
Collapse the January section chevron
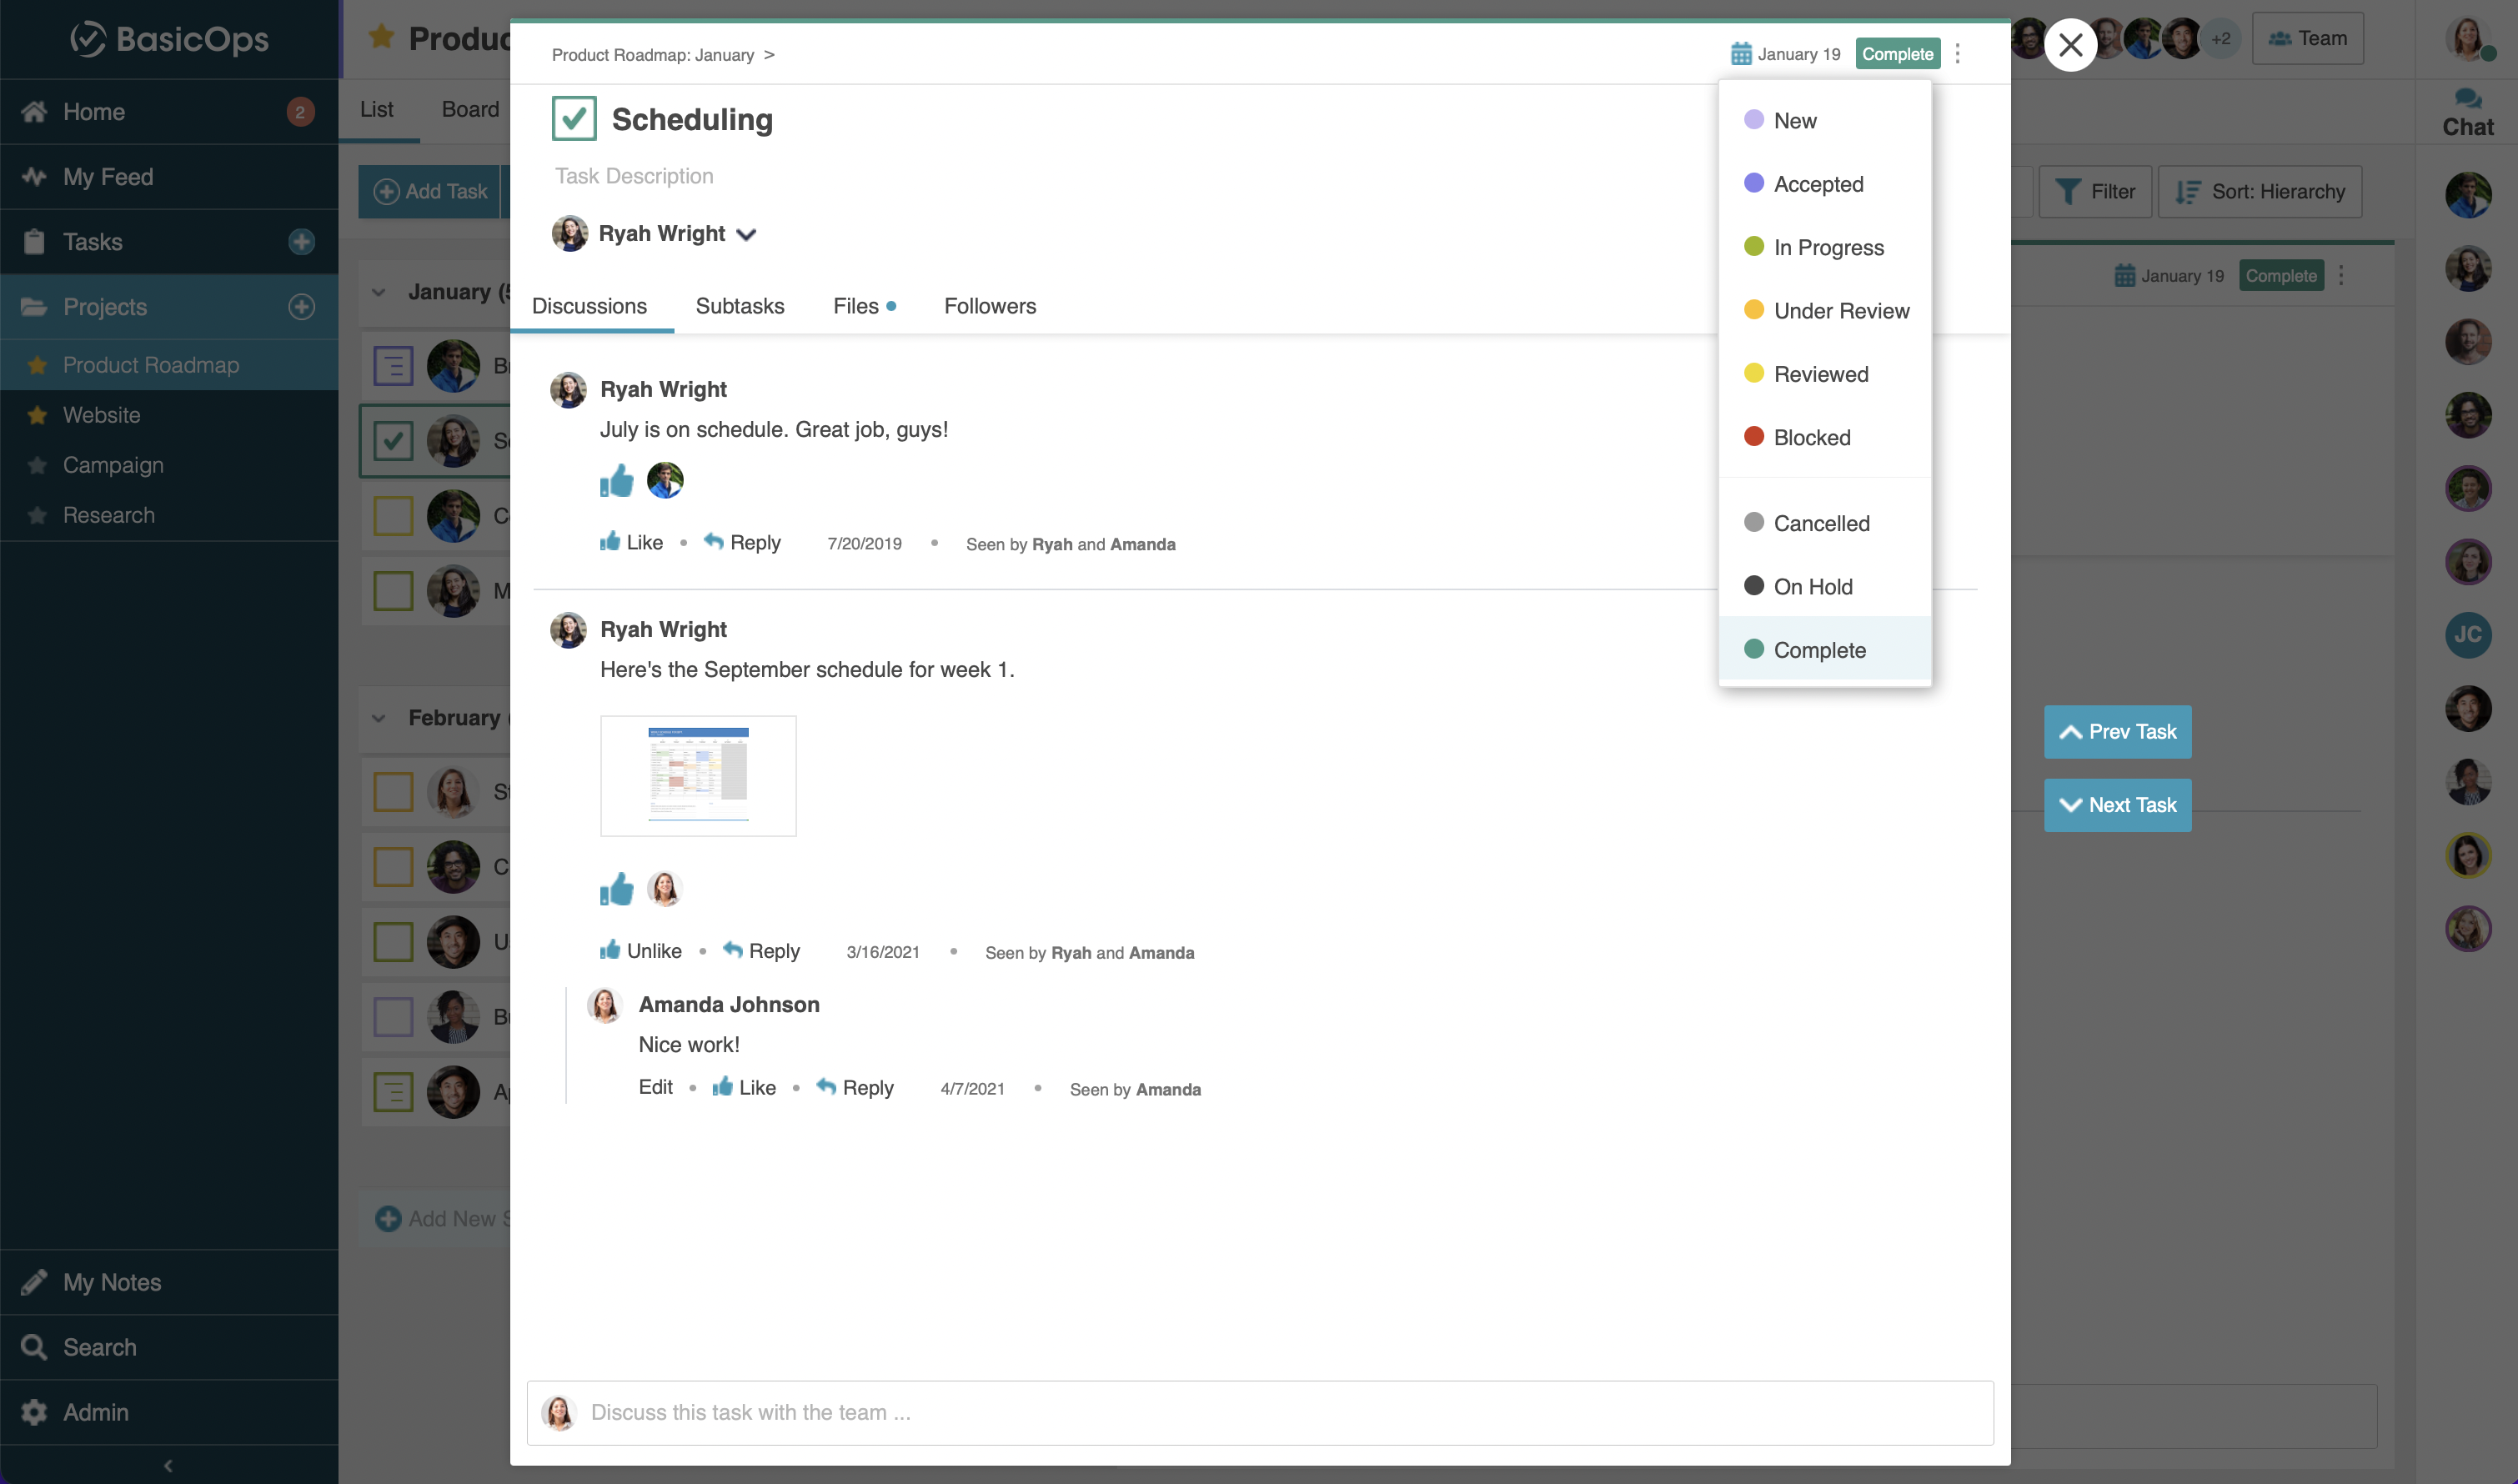point(379,293)
